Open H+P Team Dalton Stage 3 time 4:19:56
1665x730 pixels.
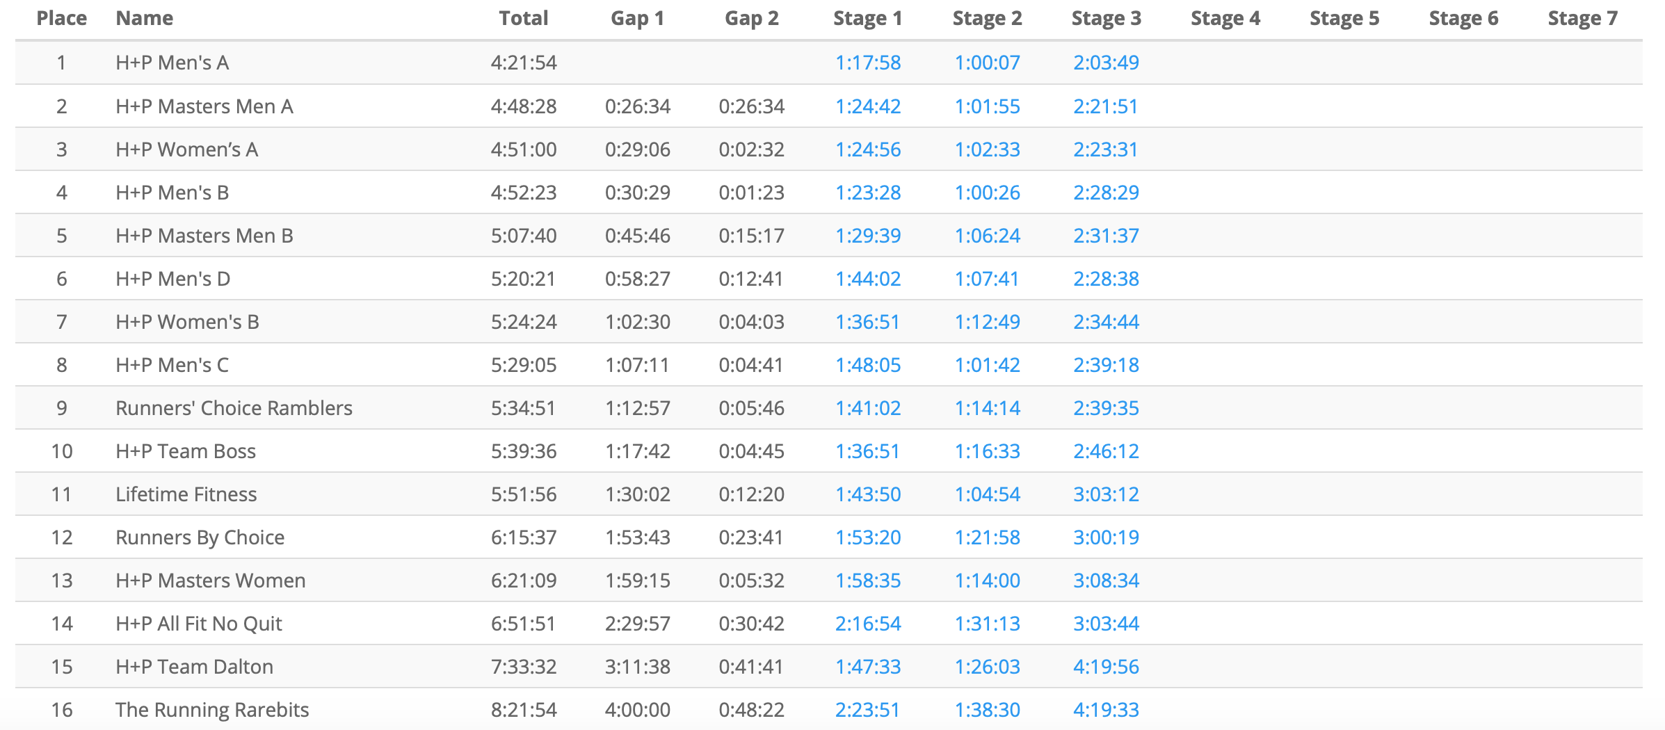1106,667
